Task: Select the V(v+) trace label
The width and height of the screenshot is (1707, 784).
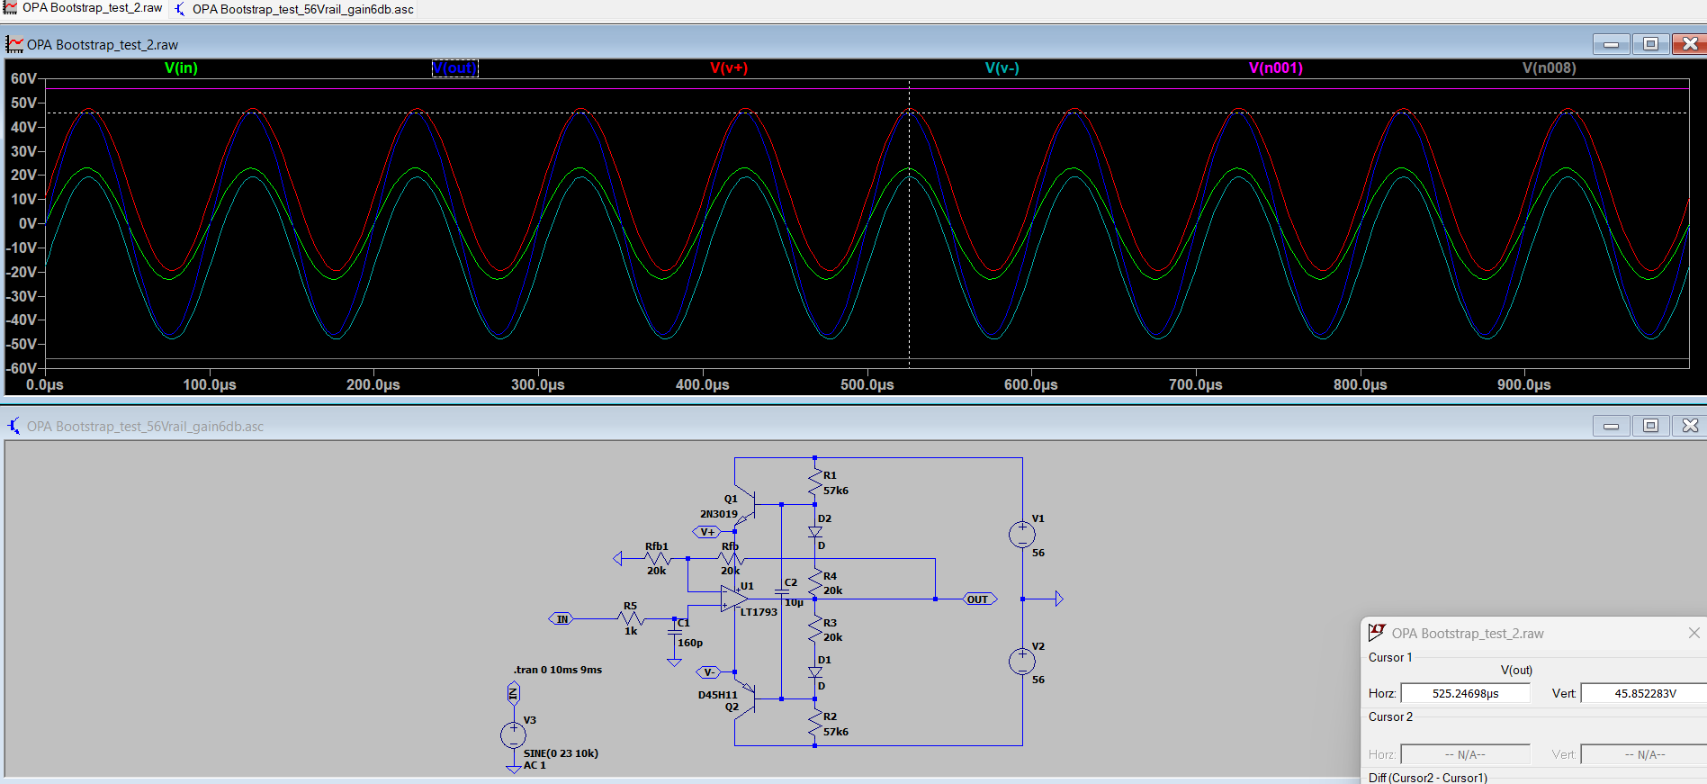Action: point(729,68)
